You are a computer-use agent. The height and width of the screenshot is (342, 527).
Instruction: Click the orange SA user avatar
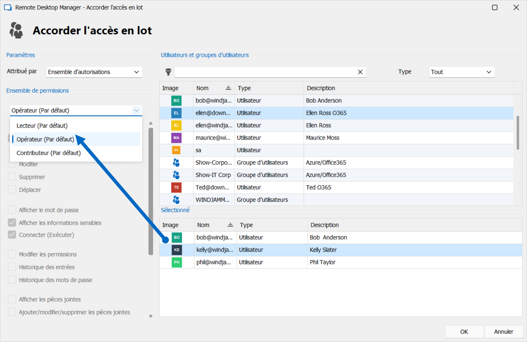pyautogui.click(x=176, y=150)
